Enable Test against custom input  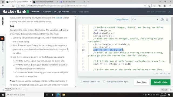pos(104,81)
